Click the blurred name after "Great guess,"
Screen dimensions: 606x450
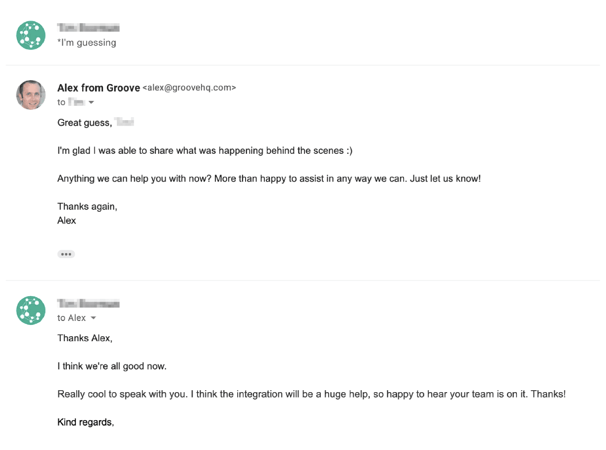pyautogui.click(x=124, y=123)
